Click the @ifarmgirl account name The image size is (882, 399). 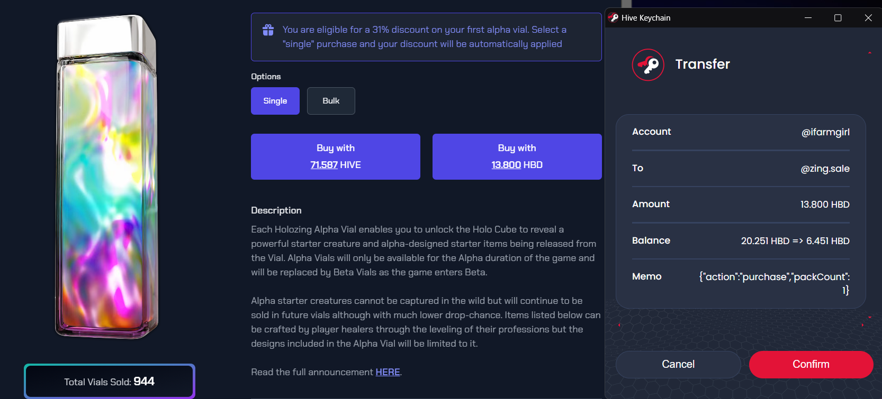tap(825, 132)
